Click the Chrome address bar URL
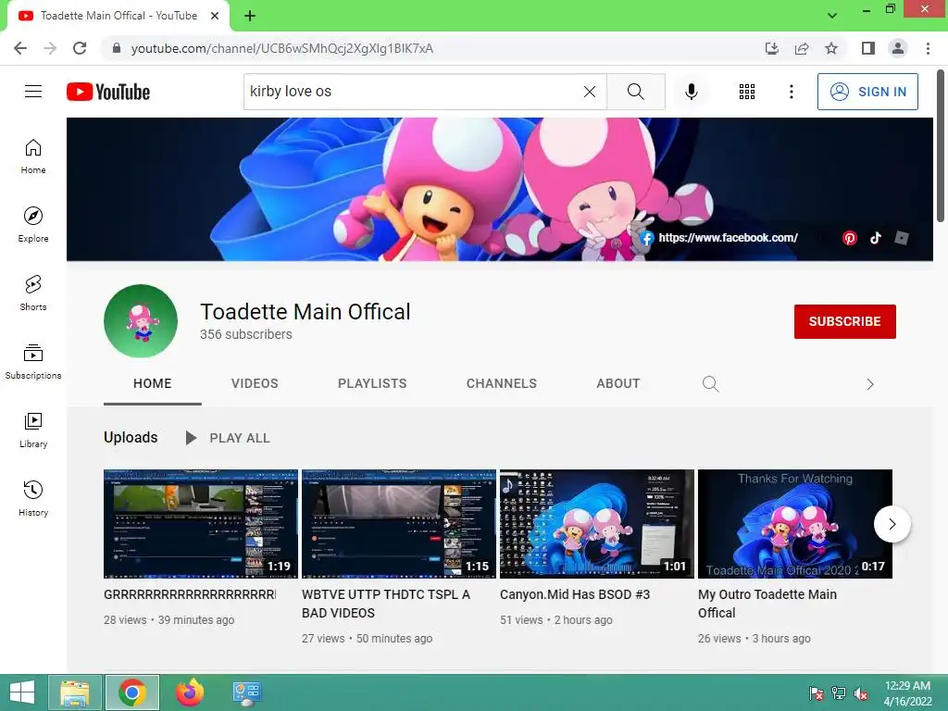Viewport: 948px width, 711px height. coord(281,48)
